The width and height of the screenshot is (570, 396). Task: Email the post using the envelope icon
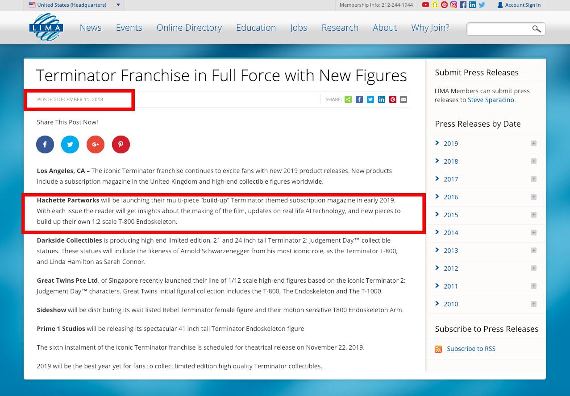(x=404, y=99)
